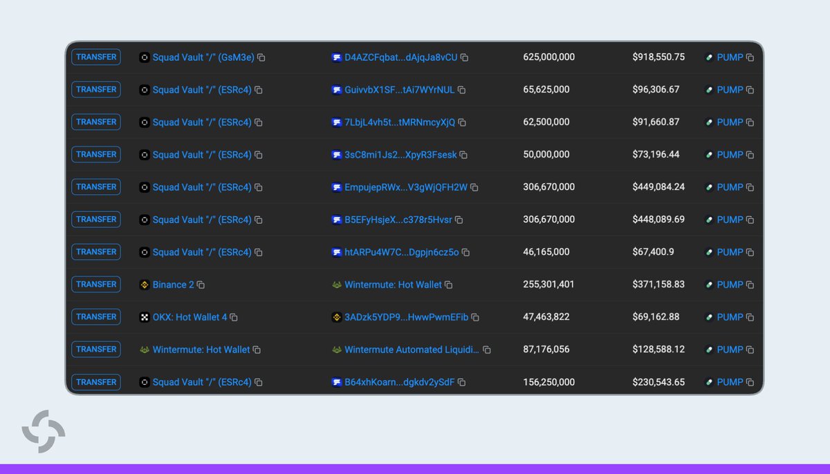Viewport: 830px width, 474px height.
Task: Copy PUMP token address in the $449,084.24 row
Action: (x=750, y=187)
